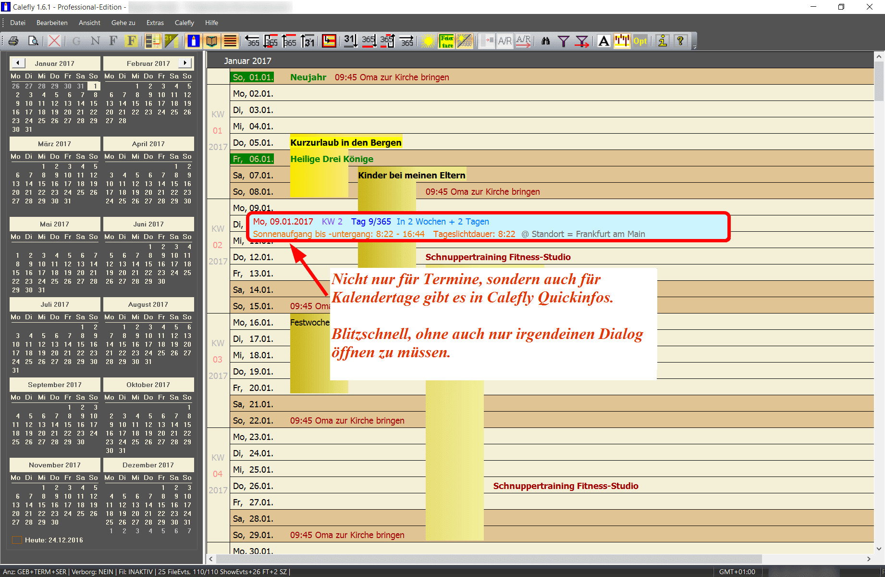Click the yellow sun icon
The image size is (885, 577).
[428, 41]
